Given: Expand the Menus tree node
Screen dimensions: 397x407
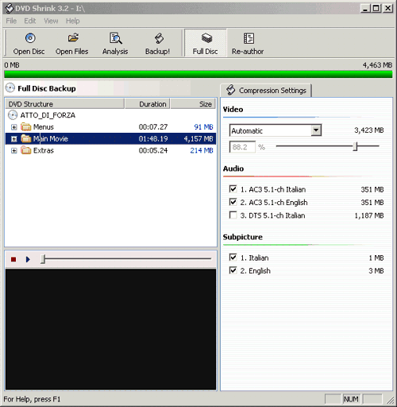Looking at the screenshot, I should 14,127.
